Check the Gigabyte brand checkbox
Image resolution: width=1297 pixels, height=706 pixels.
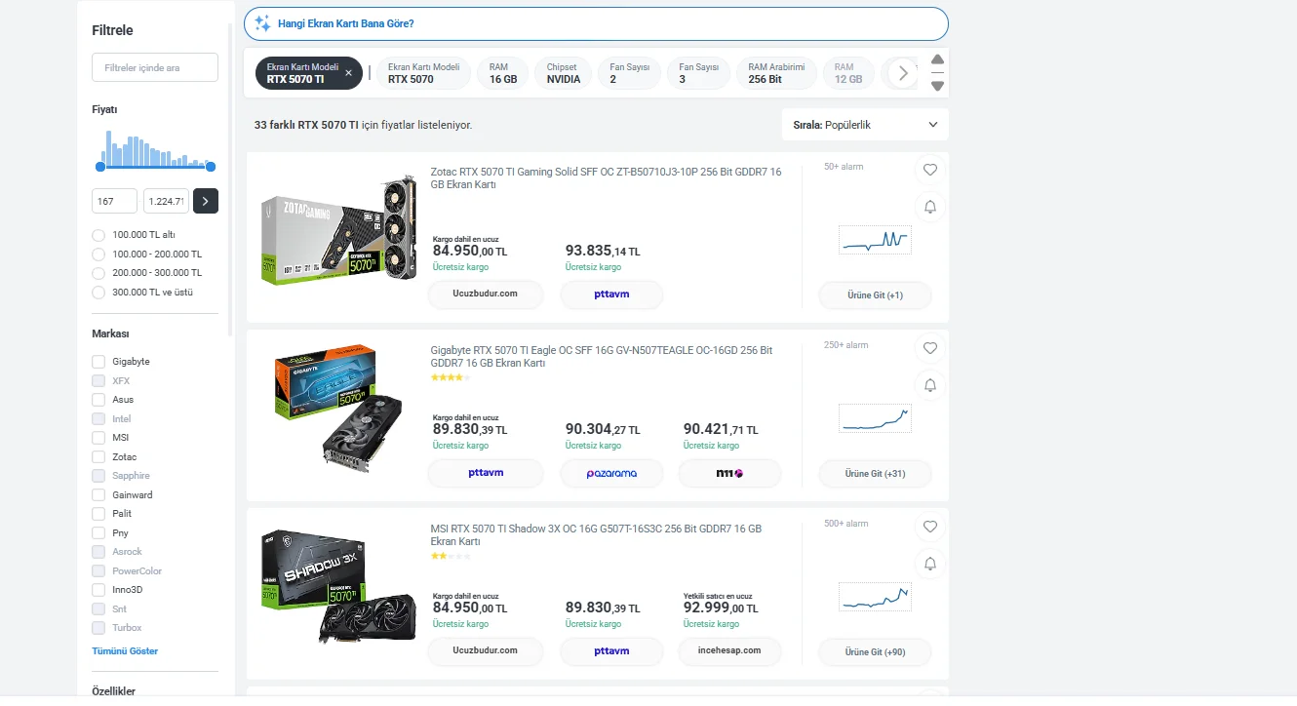98,362
